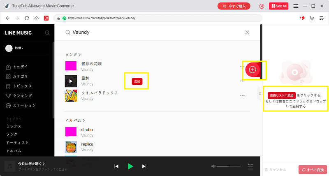
Task: Go to home via house icon
Action: [x=37, y=18]
